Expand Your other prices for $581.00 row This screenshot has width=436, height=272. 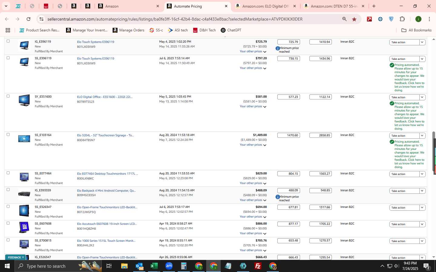tap(253, 106)
